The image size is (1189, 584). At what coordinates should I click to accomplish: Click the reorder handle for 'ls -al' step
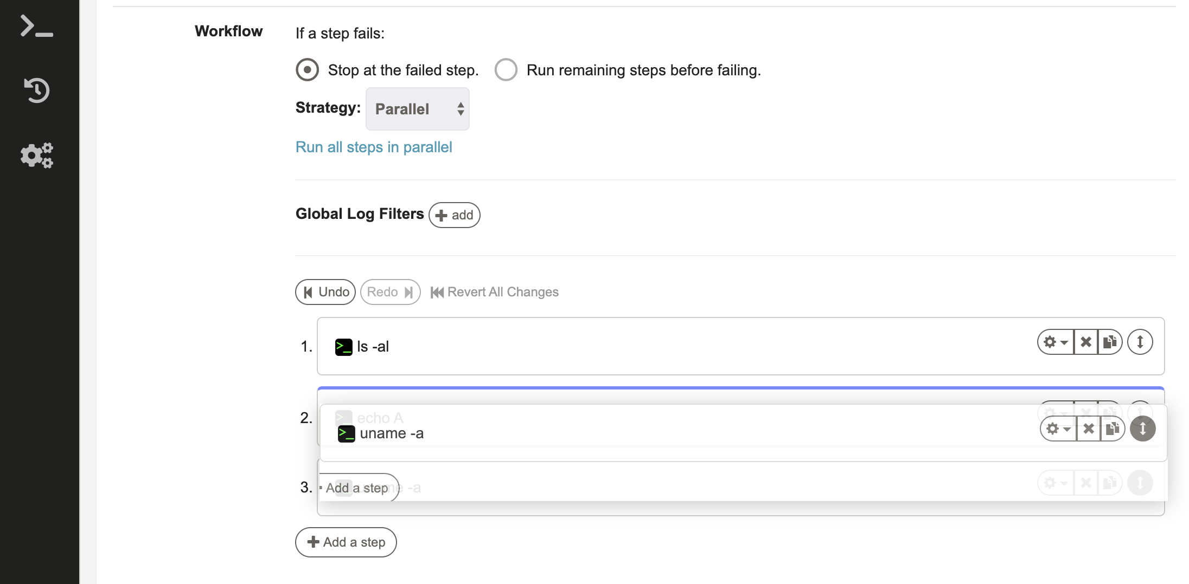pos(1140,342)
